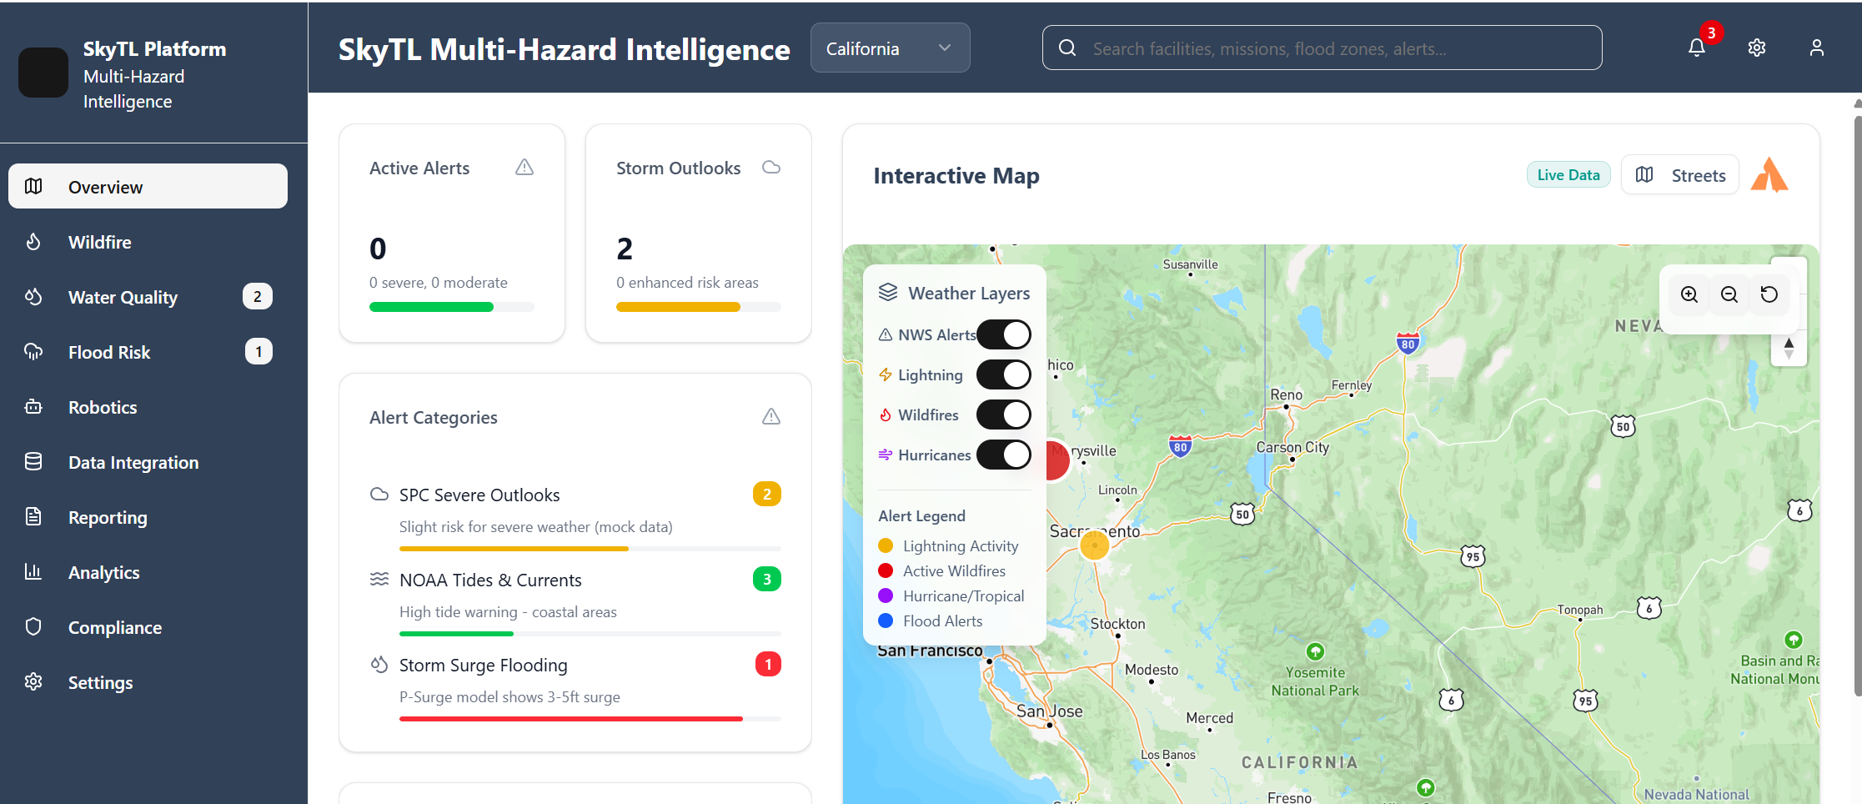The height and width of the screenshot is (804, 1862).
Task: Open Flood Risk section
Action: coord(148,352)
